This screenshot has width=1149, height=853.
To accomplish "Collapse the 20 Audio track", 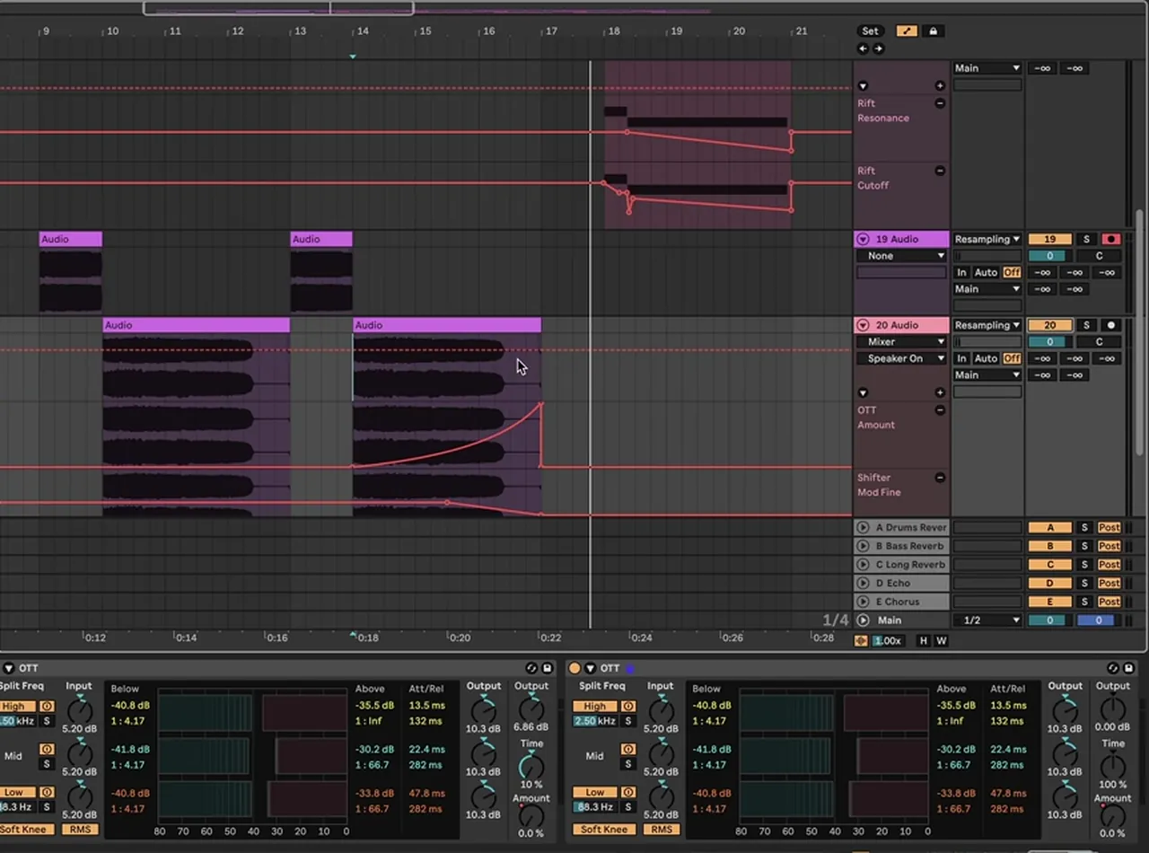I will click(x=864, y=326).
